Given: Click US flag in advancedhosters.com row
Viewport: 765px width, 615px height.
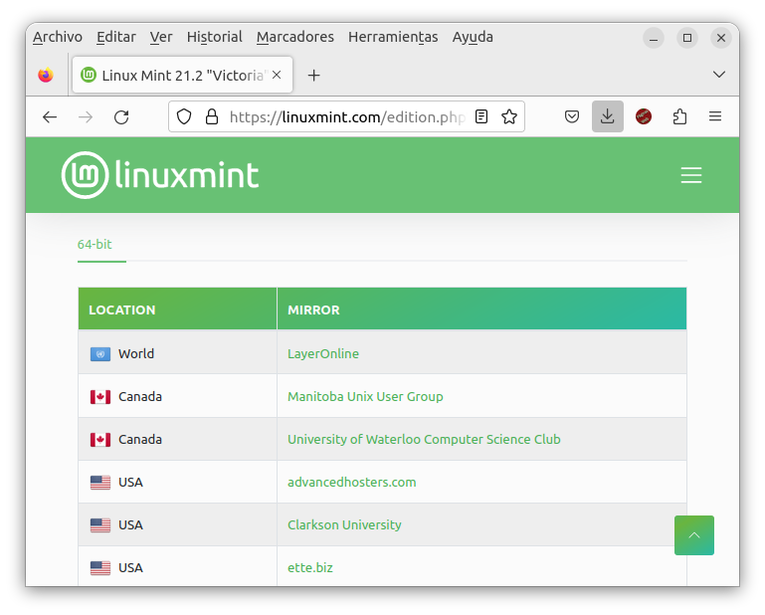Looking at the screenshot, I should 100,483.
